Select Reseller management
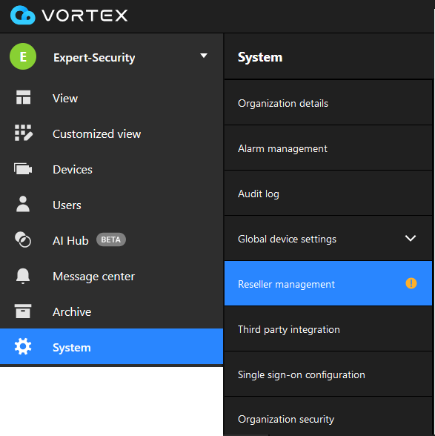The image size is (435, 436). click(x=328, y=283)
